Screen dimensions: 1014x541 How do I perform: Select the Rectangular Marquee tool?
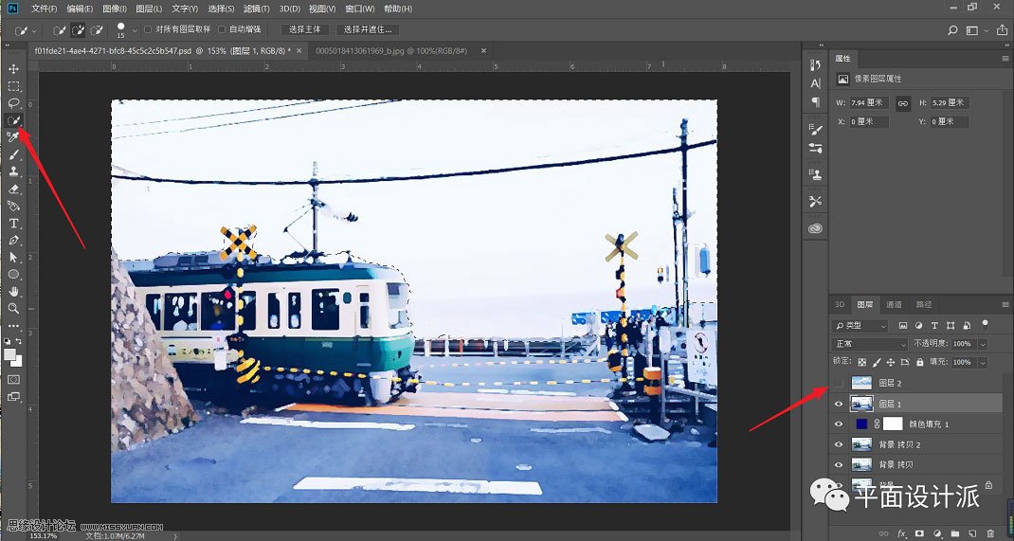point(13,86)
